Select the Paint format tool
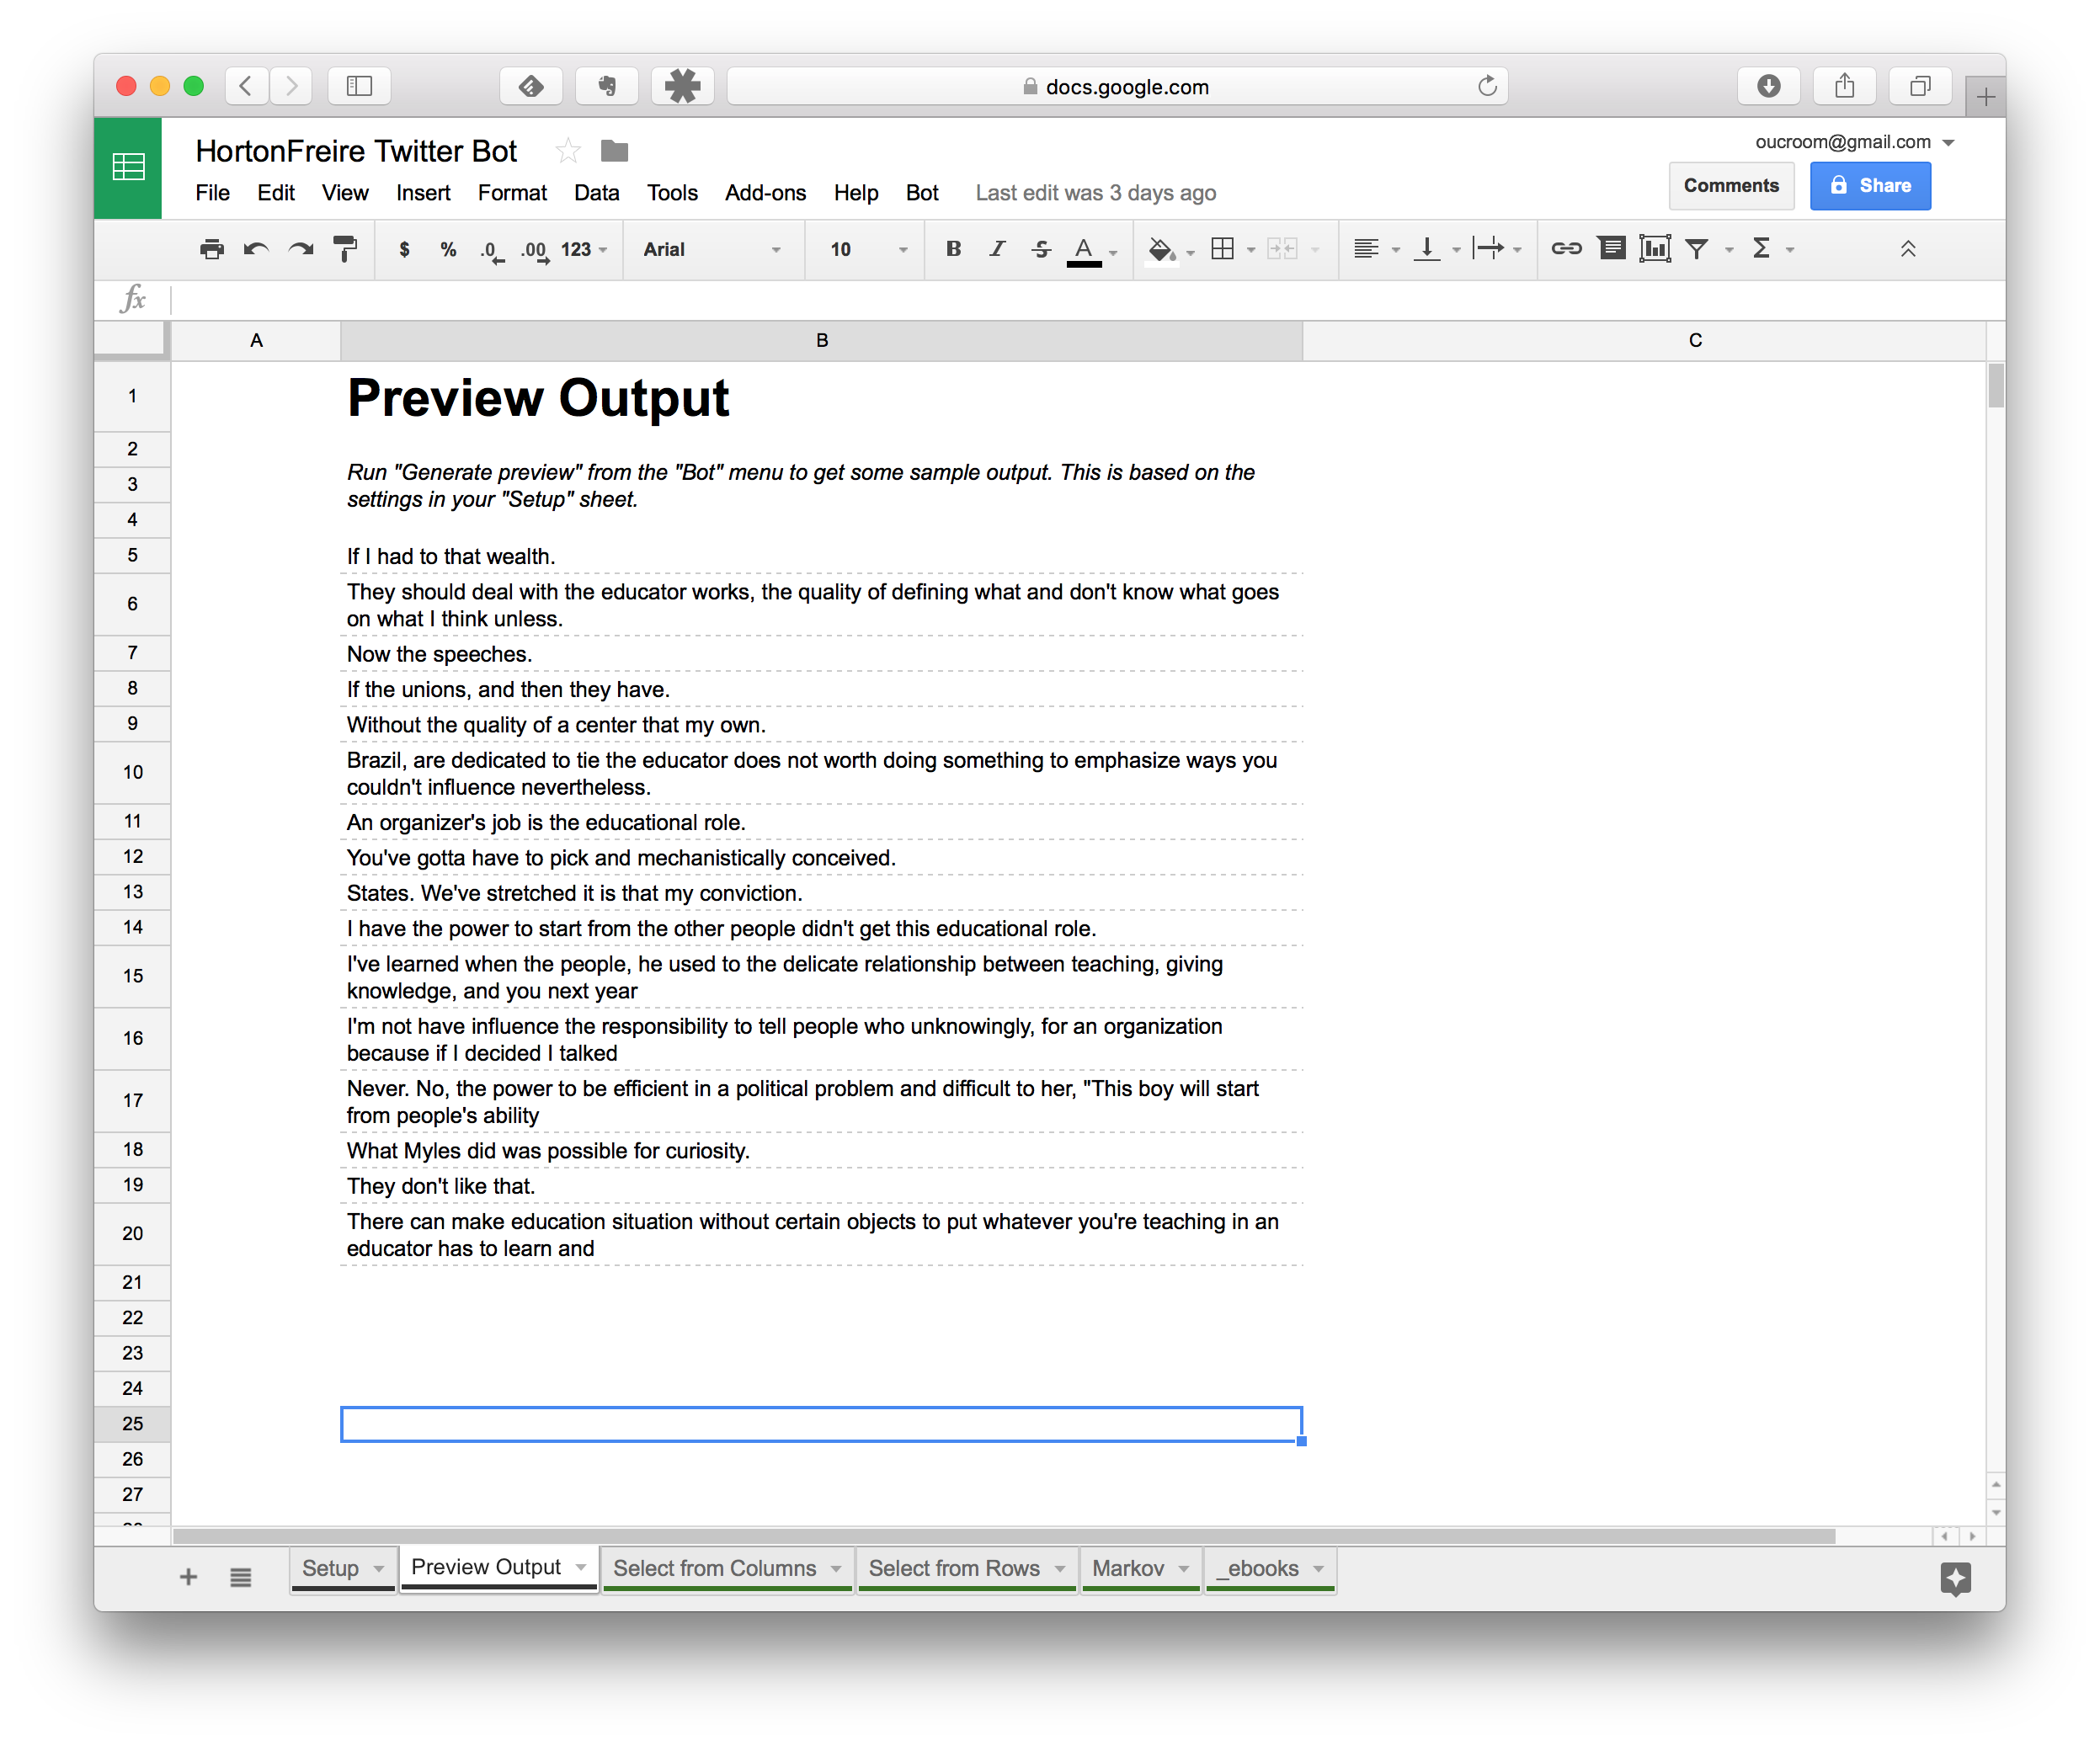 coord(345,249)
